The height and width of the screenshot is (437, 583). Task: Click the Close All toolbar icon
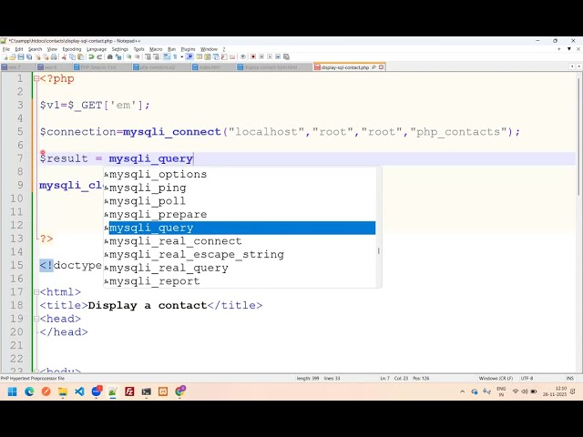click(x=46, y=56)
